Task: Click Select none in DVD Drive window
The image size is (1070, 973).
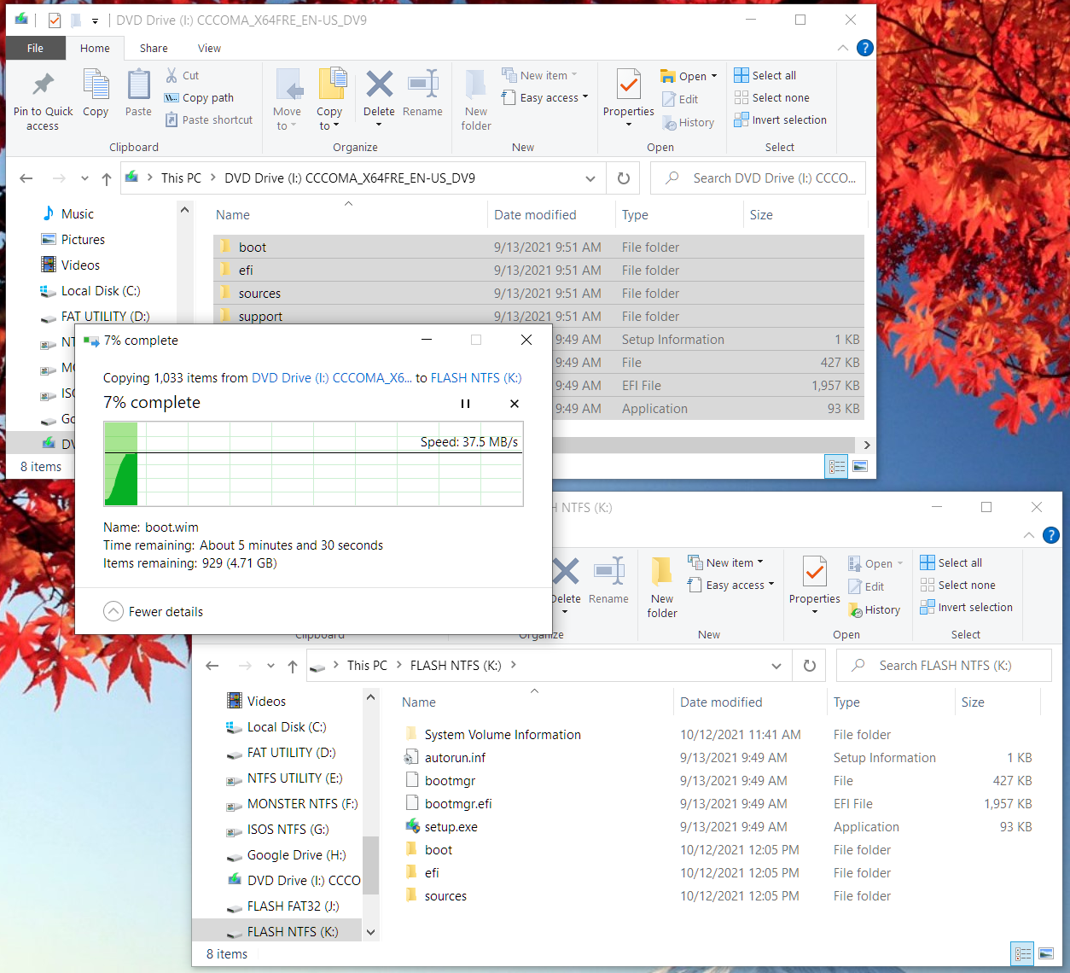Action: (x=771, y=97)
